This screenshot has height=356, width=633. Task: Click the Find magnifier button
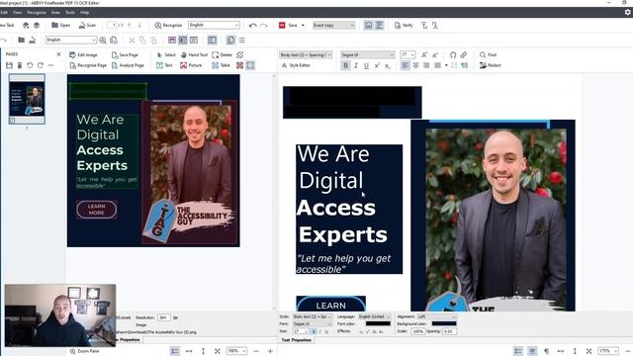coord(488,54)
